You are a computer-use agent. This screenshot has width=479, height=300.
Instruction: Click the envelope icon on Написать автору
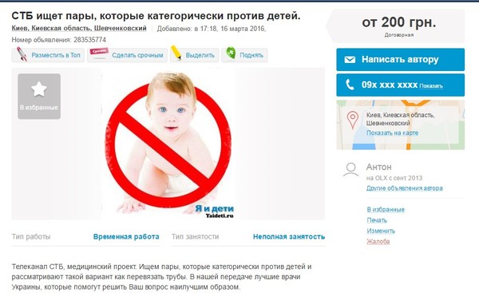point(350,60)
